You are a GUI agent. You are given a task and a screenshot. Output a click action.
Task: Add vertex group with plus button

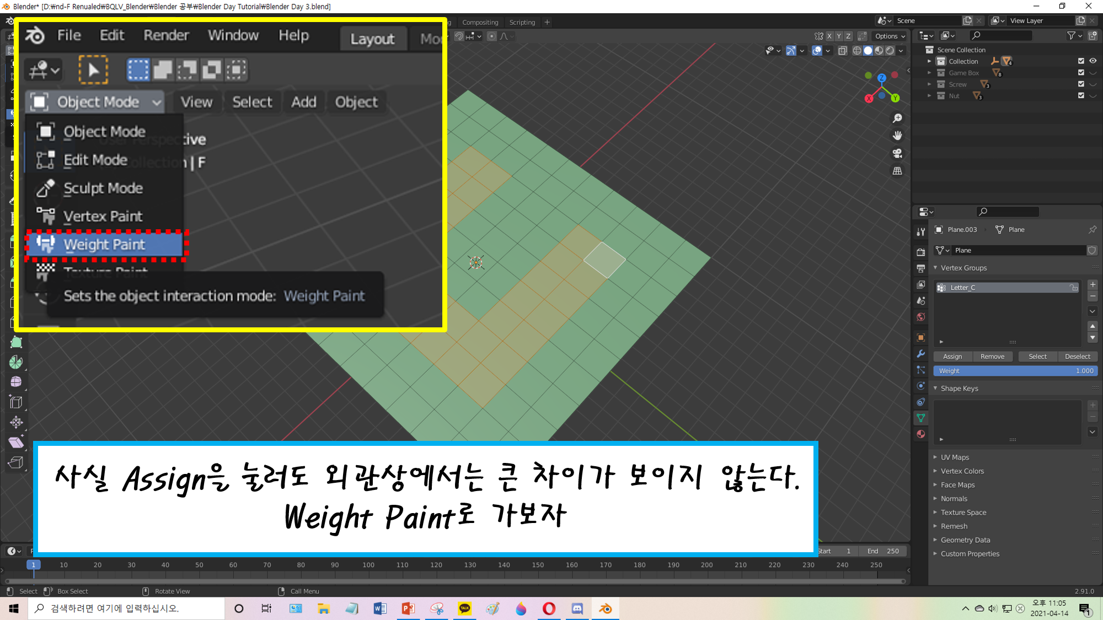pyautogui.click(x=1093, y=284)
